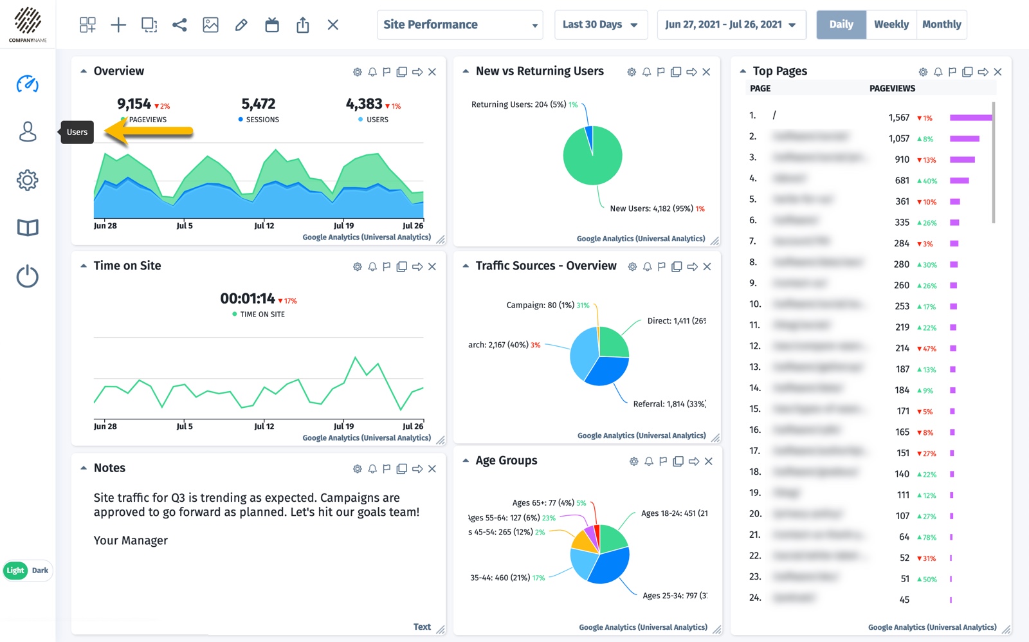Open the date range Jun 27 - Jul 26 picker
This screenshot has width=1029, height=642.
click(731, 25)
